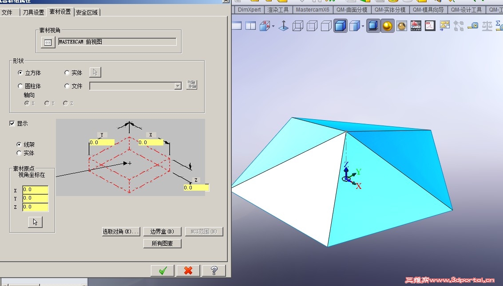Switch to 渲染工具 tab
Viewport: 503px width, 286px height.
coord(278,10)
